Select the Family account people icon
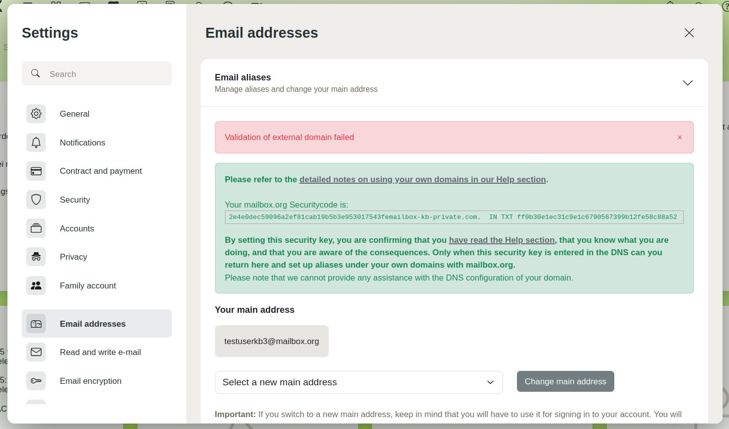Viewport: 729px width, 429px height. (x=36, y=286)
